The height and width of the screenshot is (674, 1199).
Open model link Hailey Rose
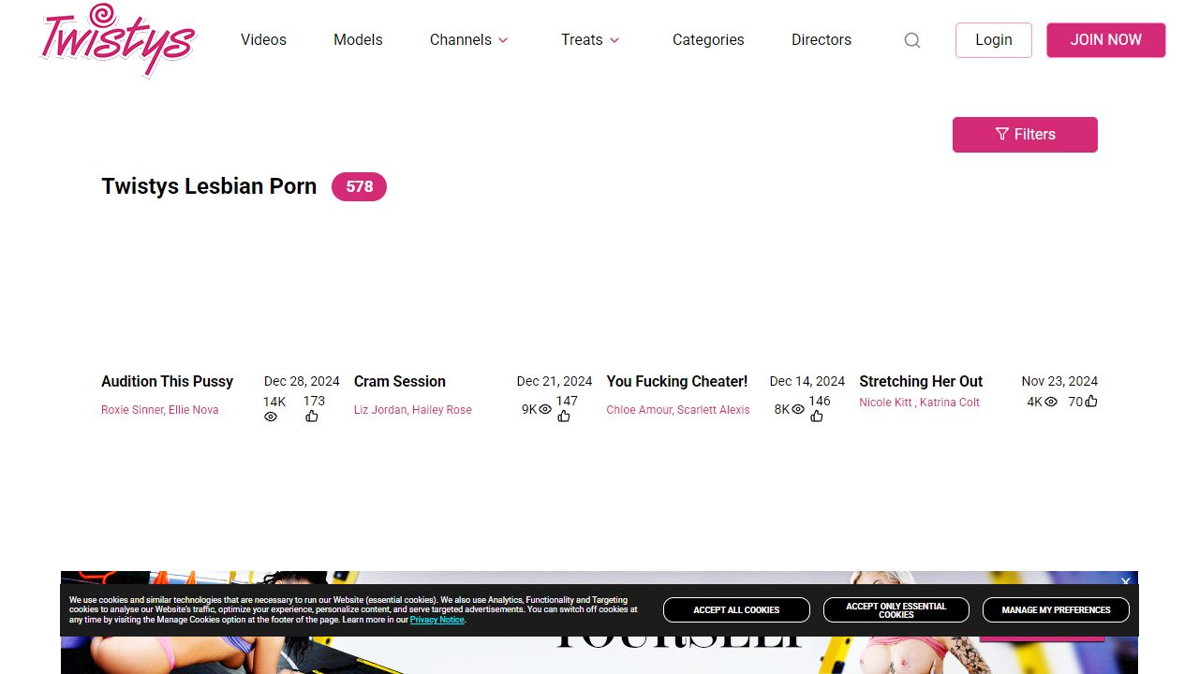pos(442,410)
